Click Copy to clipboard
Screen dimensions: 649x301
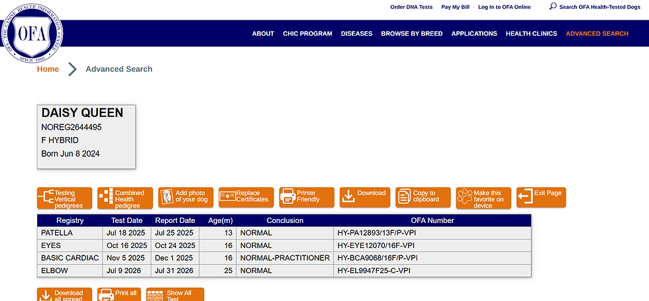click(423, 197)
